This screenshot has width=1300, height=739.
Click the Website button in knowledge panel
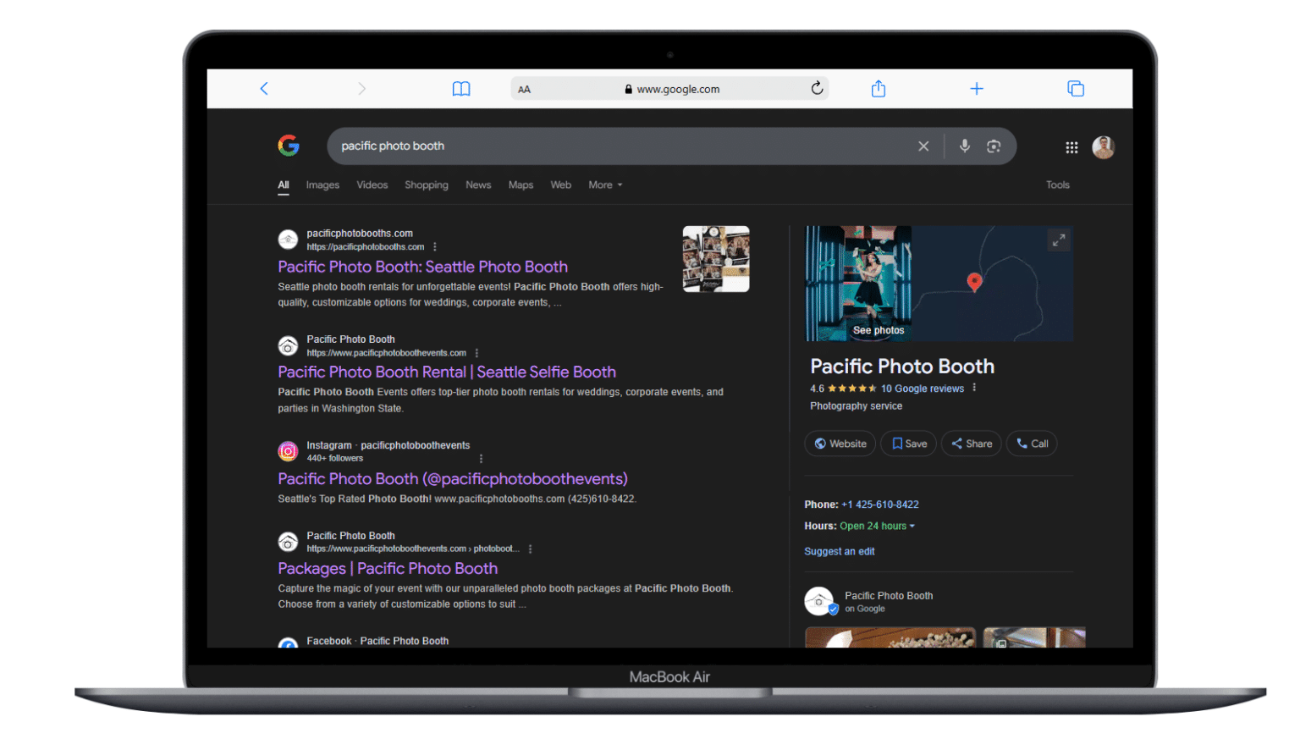coord(840,444)
